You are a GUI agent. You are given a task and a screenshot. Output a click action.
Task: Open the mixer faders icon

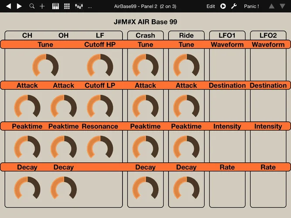79,6
